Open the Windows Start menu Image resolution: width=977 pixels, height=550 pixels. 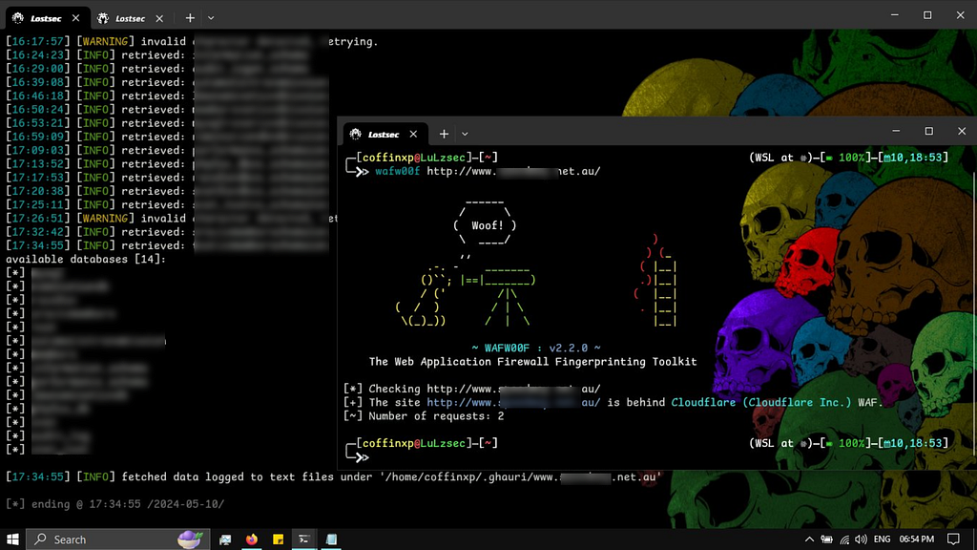click(x=12, y=539)
